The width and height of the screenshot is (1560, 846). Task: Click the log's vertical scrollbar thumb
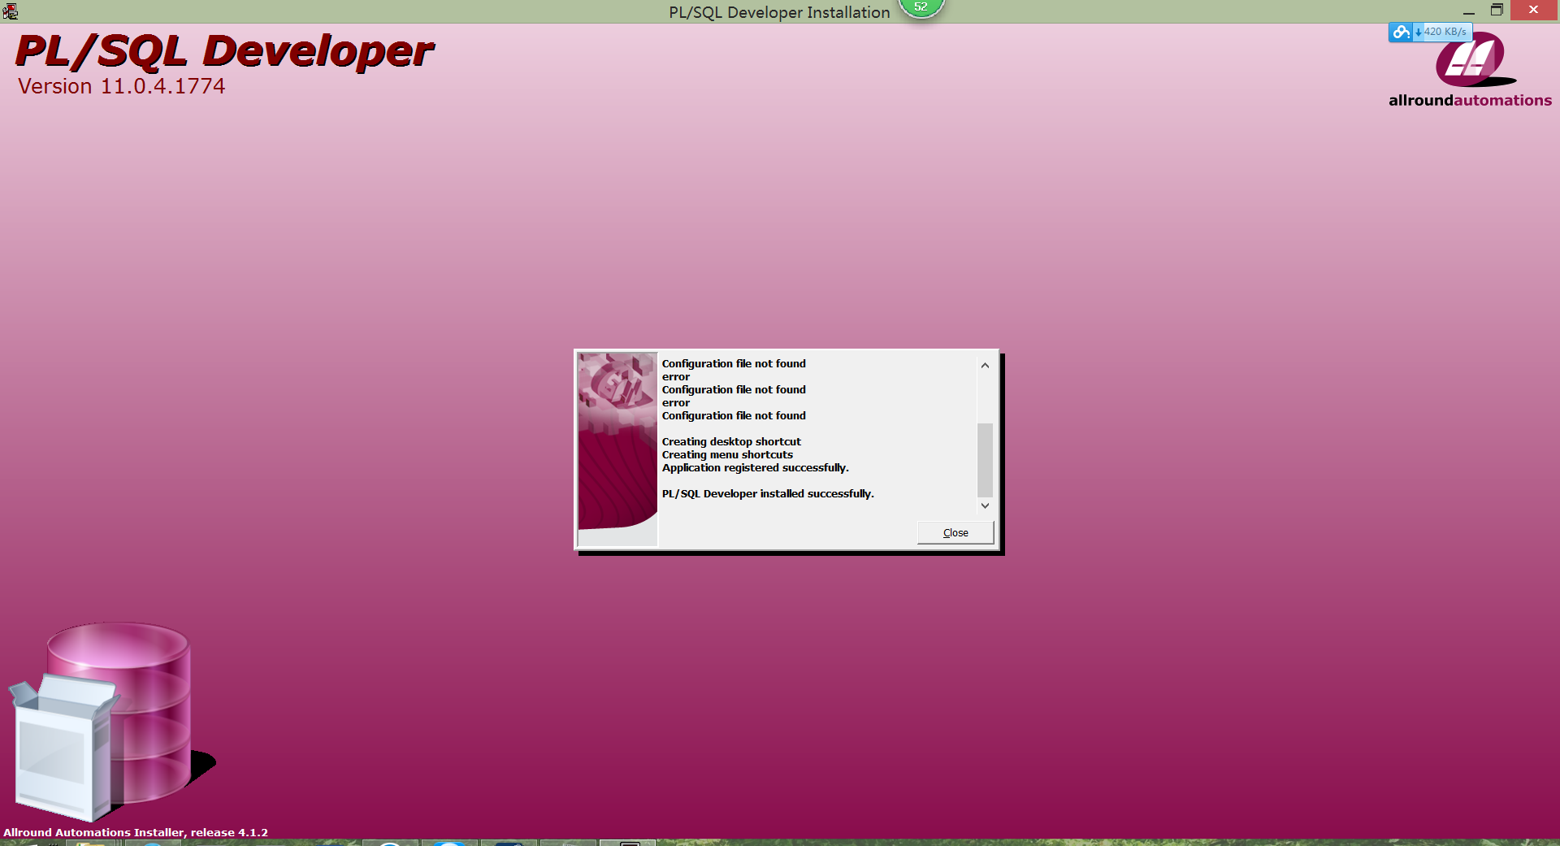click(985, 459)
